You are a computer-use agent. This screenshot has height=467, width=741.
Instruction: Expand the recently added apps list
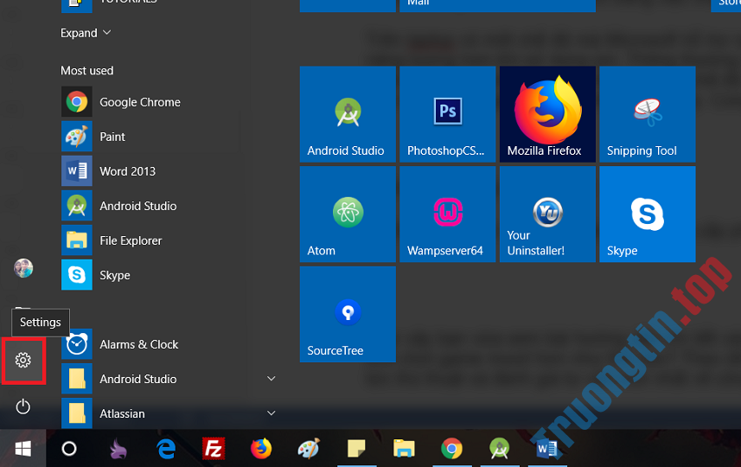(x=86, y=33)
